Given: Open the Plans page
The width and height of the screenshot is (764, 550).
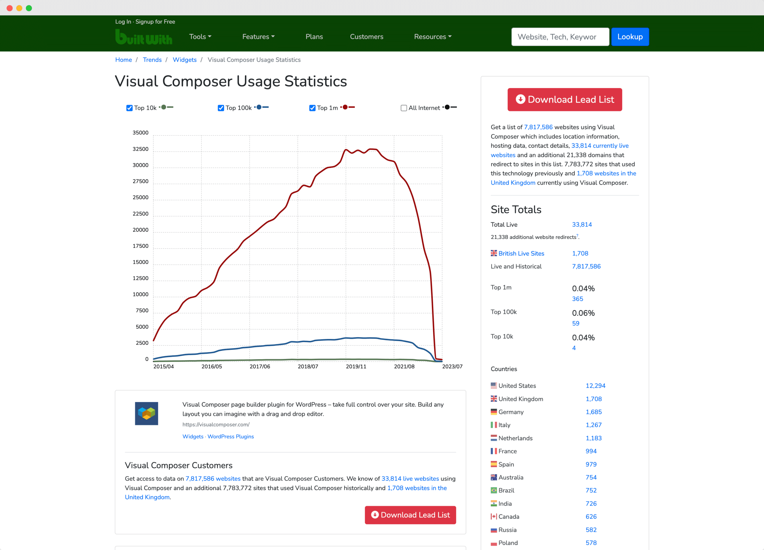Looking at the screenshot, I should (314, 37).
